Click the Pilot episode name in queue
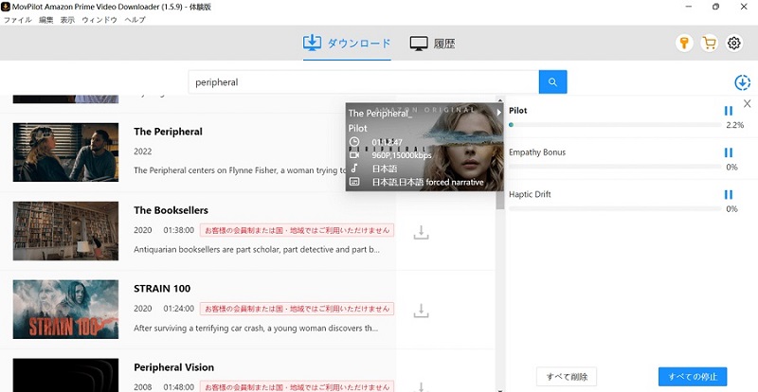 coord(517,111)
